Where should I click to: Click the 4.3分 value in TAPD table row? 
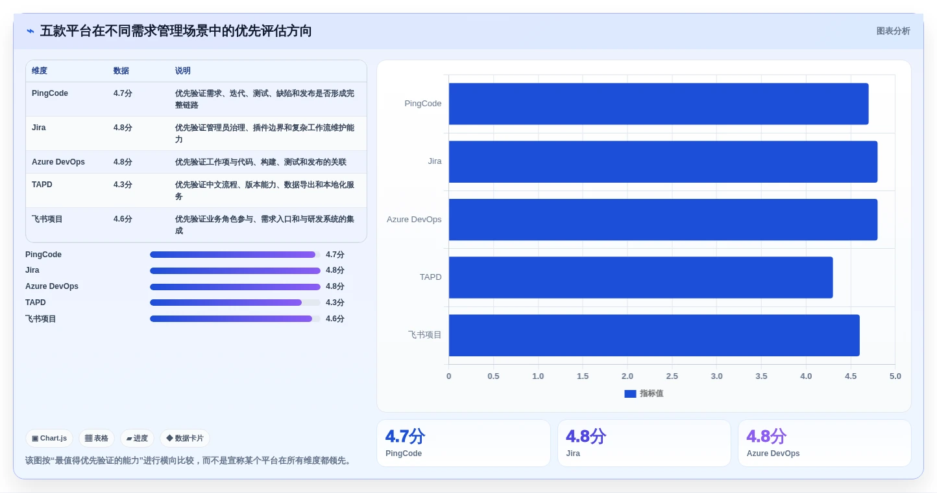[123, 185]
